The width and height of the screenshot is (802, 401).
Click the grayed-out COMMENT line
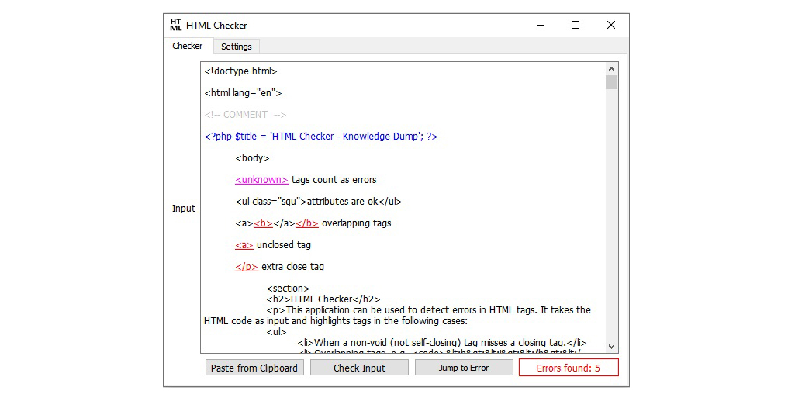(245, 115)
